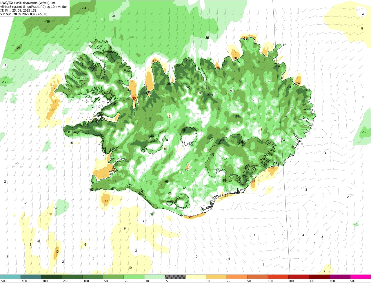Viewport: 371px width, 283px height.
Task: Click the -57 value on the southwest coast
Action: 113,189
